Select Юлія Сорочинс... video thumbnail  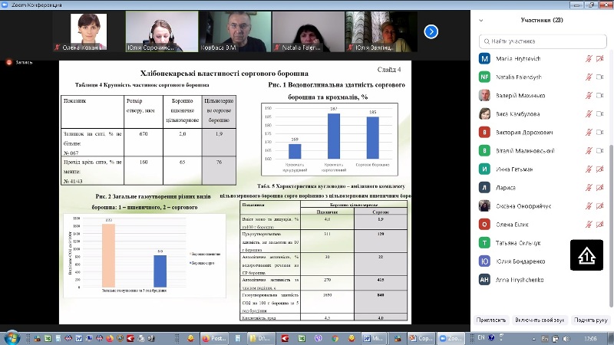162,31
